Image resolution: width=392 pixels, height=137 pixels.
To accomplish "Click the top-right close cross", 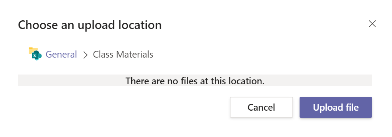I will [x=372, y=24].
